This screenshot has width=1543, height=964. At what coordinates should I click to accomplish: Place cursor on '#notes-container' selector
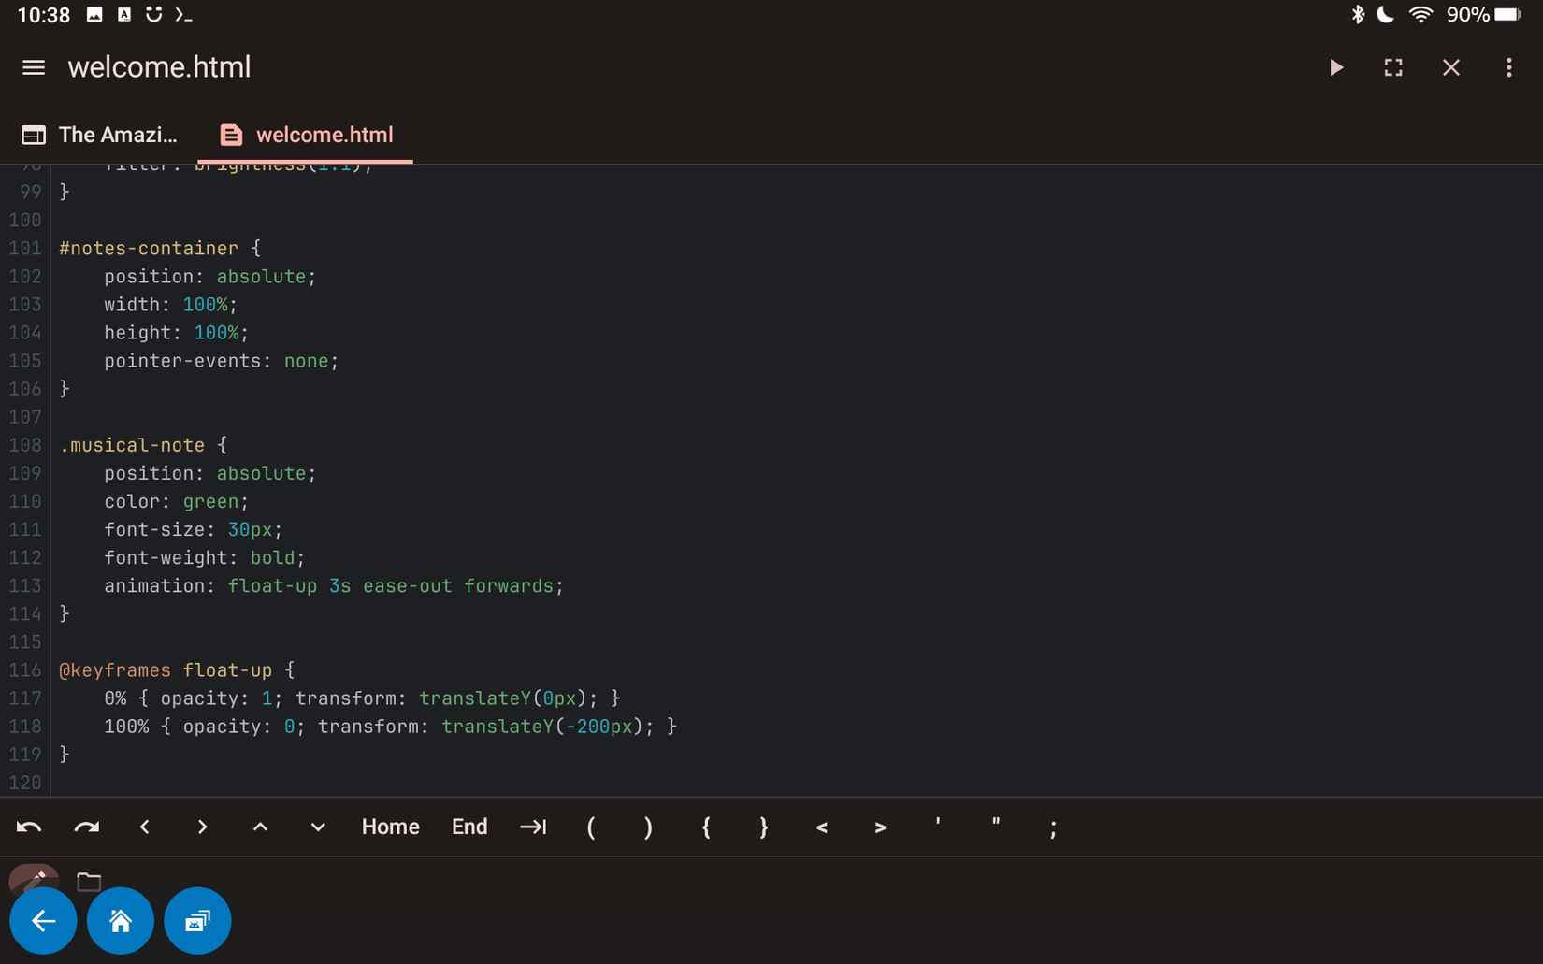click(x=149, y=249)
